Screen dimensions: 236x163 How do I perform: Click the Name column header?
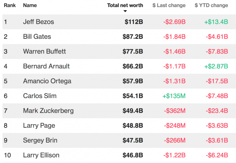[x=30, y=5]
